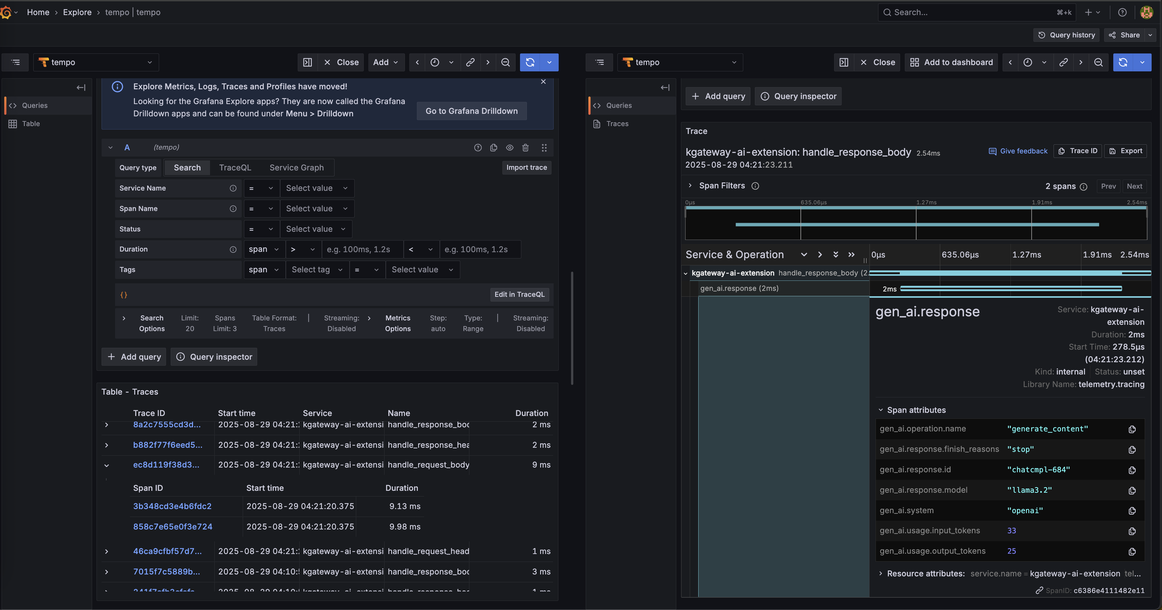Click the left pane refresh query button

pos(530,62)
